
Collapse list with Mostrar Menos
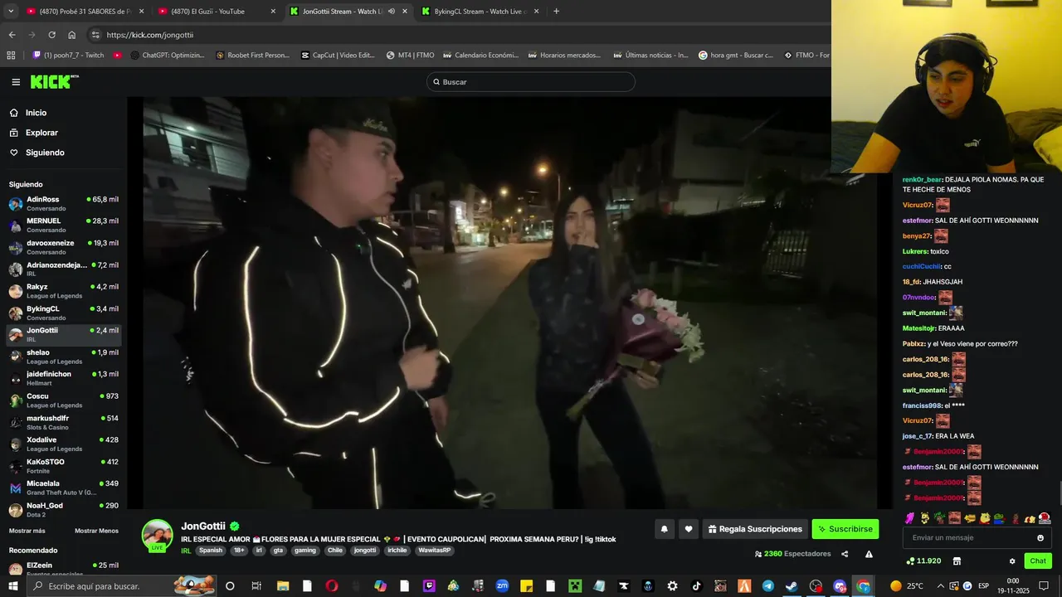click(x=96, y=531)
